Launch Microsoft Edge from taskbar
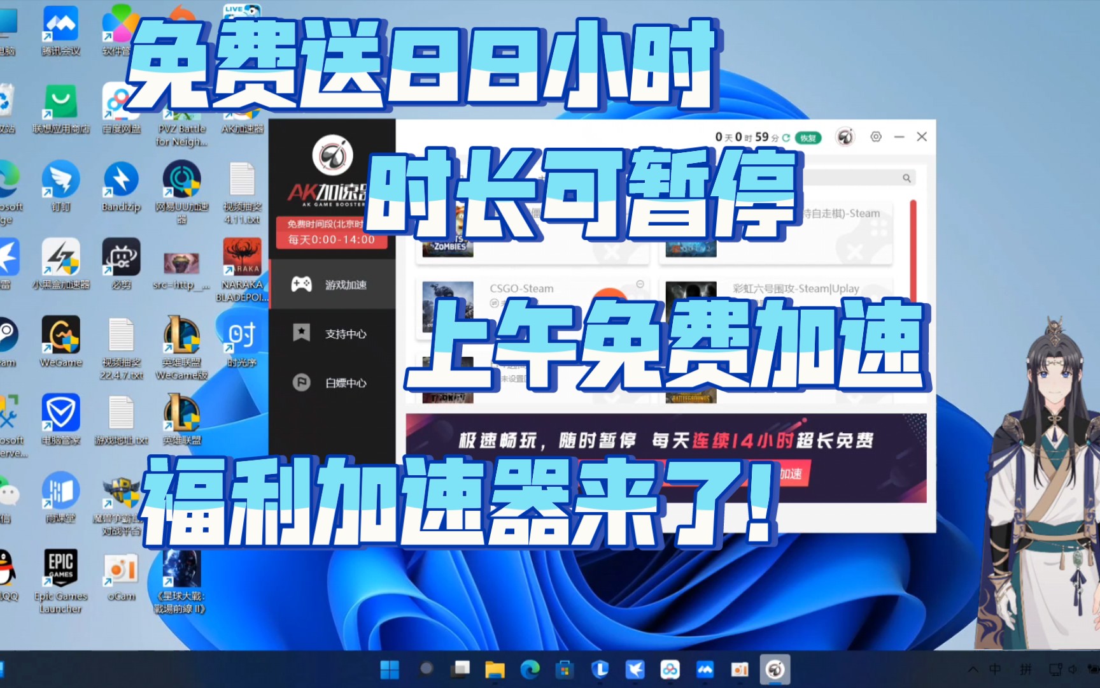This screenshot has height=688, width=1100. [530, 670]
